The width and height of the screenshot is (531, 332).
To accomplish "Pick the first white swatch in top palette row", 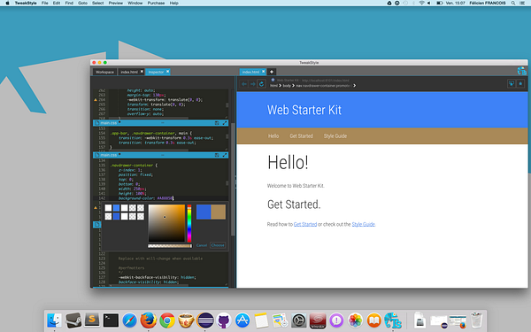I will (x=108, y=208).
